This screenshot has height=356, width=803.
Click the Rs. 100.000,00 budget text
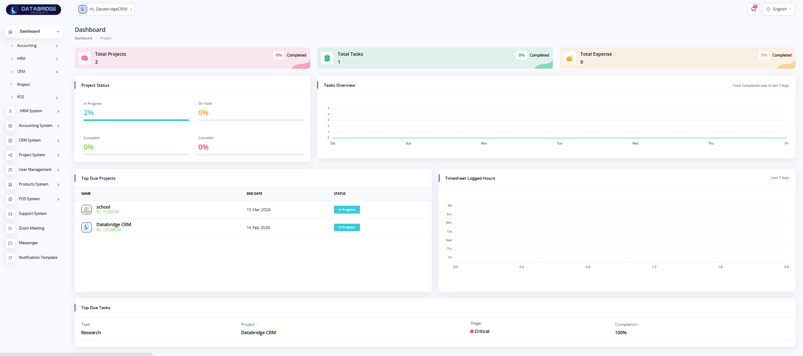tap(109, 230)
